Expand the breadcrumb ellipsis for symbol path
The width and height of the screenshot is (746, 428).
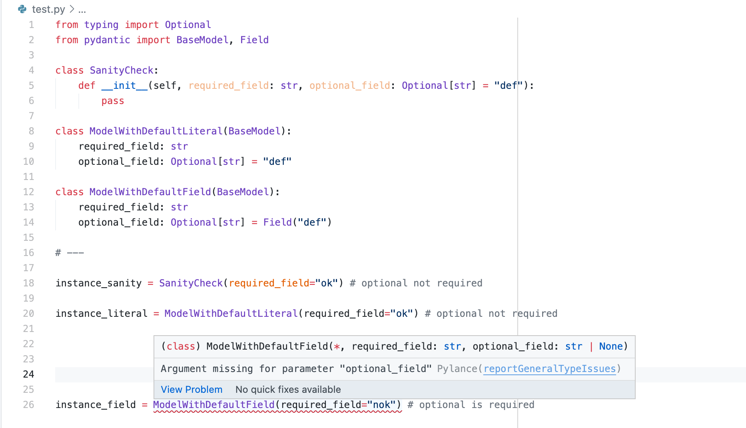[82, 10]
